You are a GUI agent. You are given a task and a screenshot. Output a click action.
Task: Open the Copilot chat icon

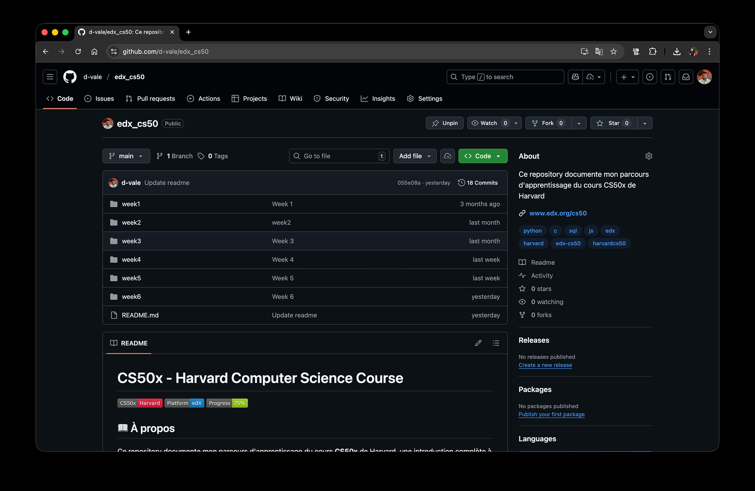575,77
